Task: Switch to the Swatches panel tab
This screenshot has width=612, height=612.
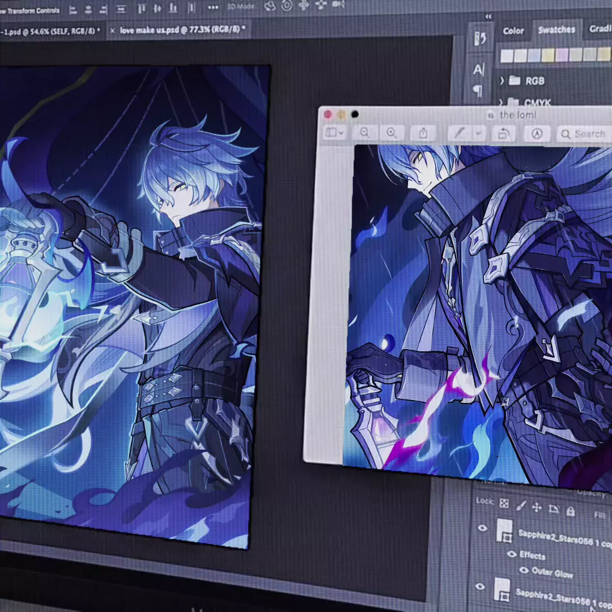Action: point(556,29)
